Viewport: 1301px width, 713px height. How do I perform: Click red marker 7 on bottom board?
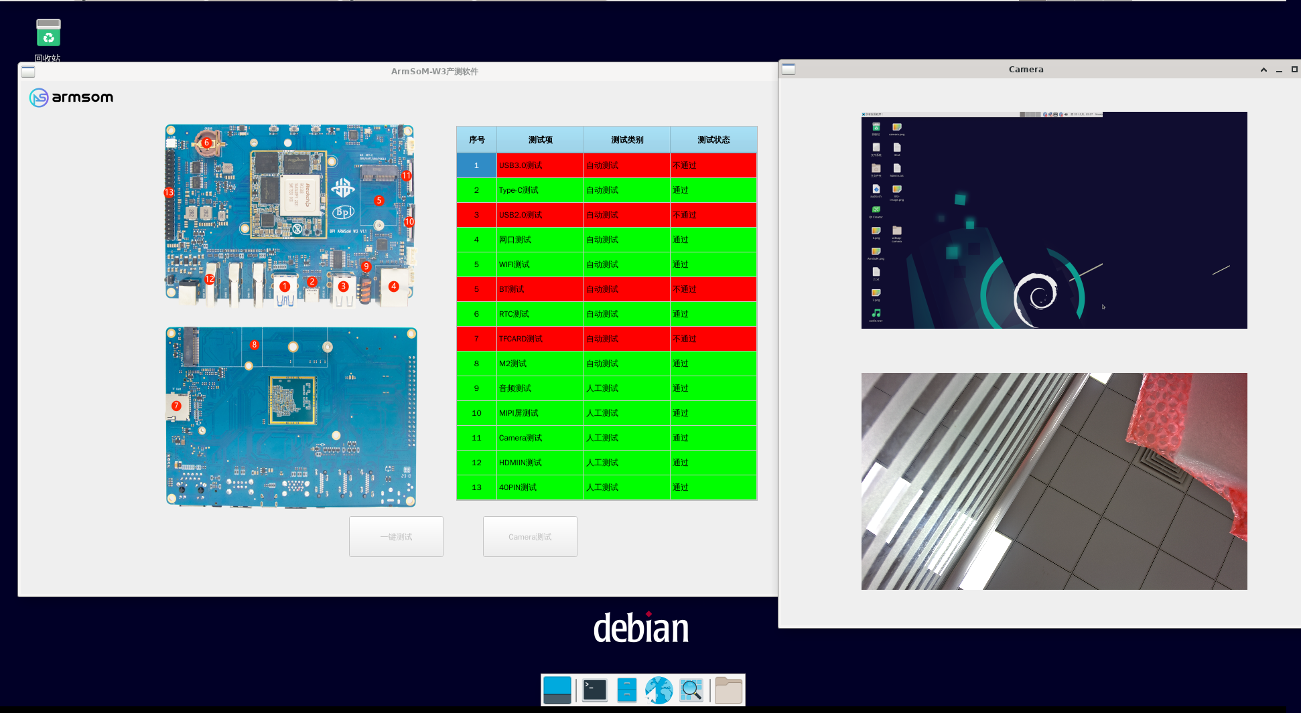[176, 406]
